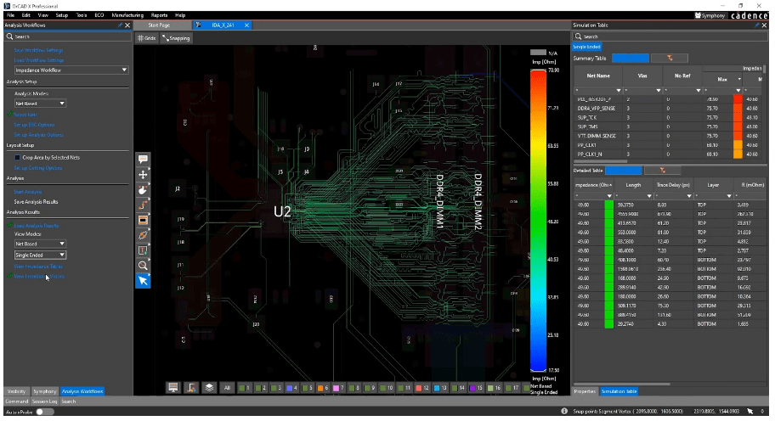The width and height of the screenshot is (775, 421).
Task: Open Net Name column filter dropdown
Action: [x=619, y=91]
